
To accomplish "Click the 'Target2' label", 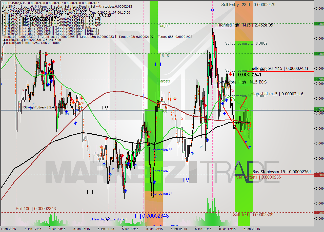I will [x=164, y=26].
